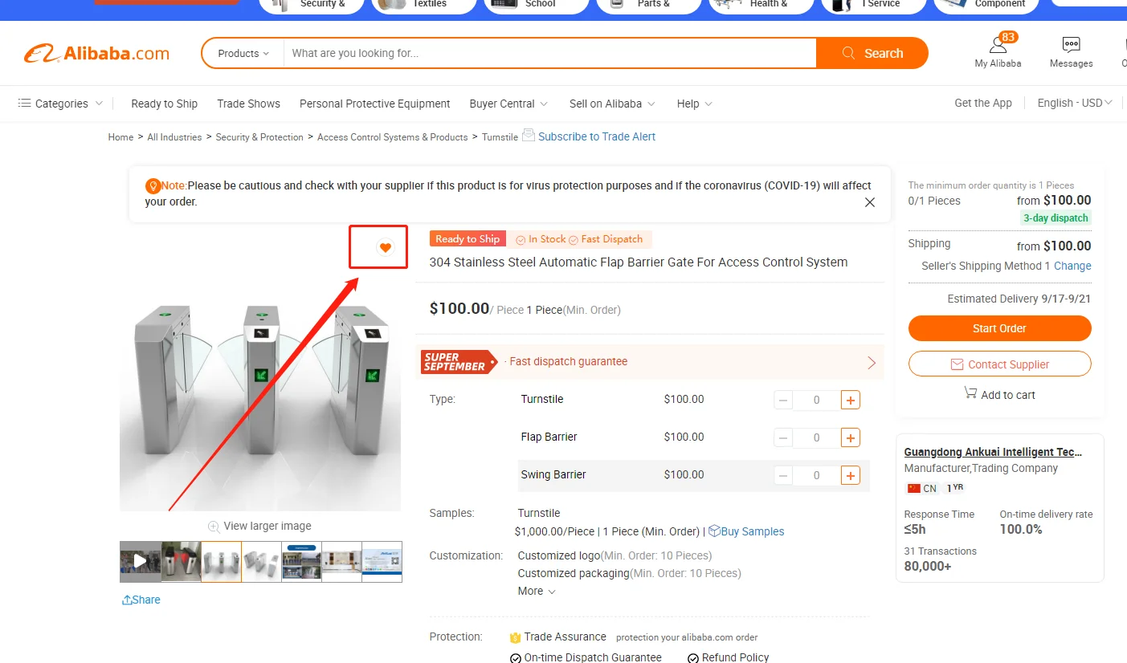The height and width of the screenshot is (663, 1127).
Task: Dismiss the COVID-19 note with the X
Action: (x=870, y=202)
